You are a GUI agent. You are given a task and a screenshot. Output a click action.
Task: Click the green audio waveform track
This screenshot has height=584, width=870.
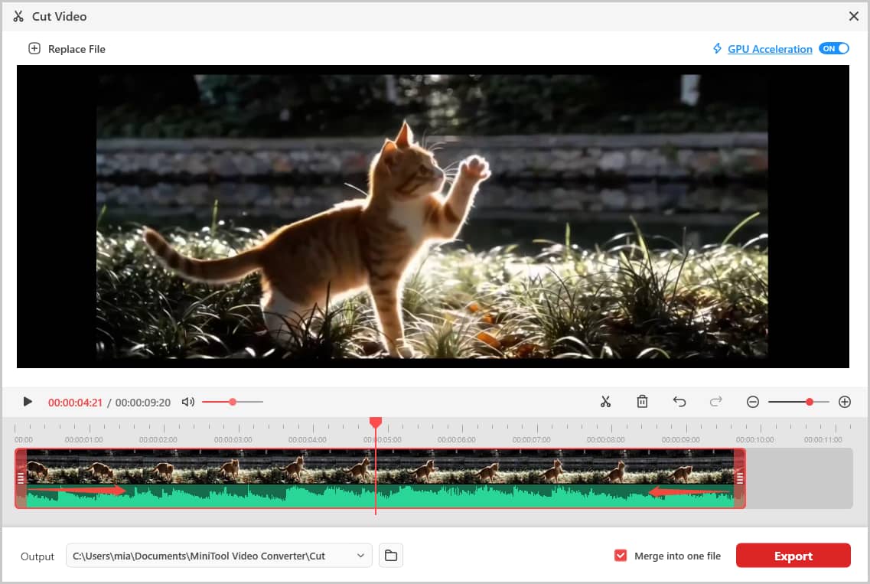pos(380,496)
